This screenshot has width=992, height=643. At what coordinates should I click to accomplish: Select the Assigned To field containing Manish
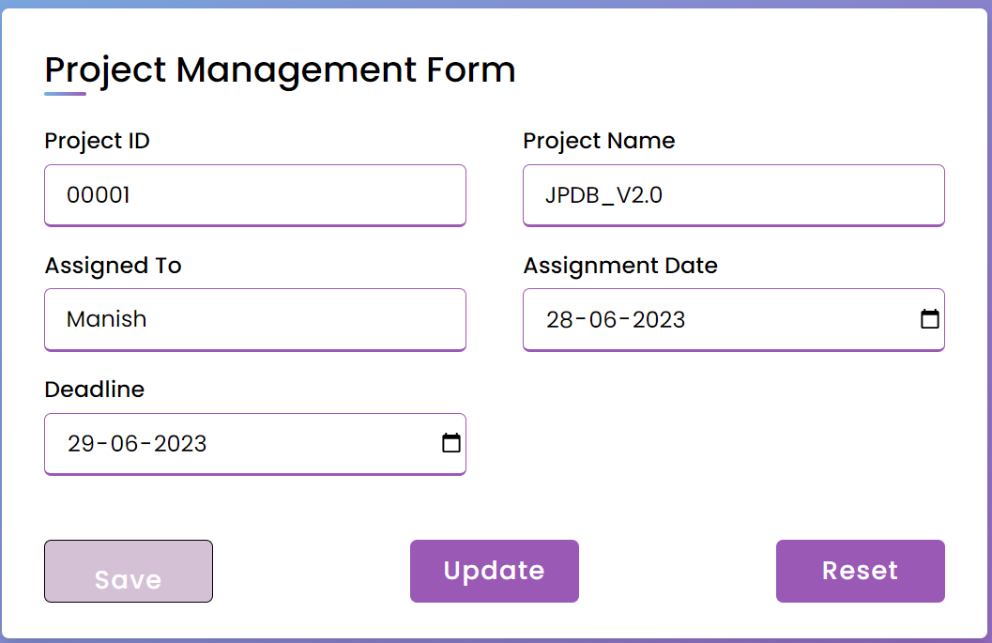pos(254,319)
